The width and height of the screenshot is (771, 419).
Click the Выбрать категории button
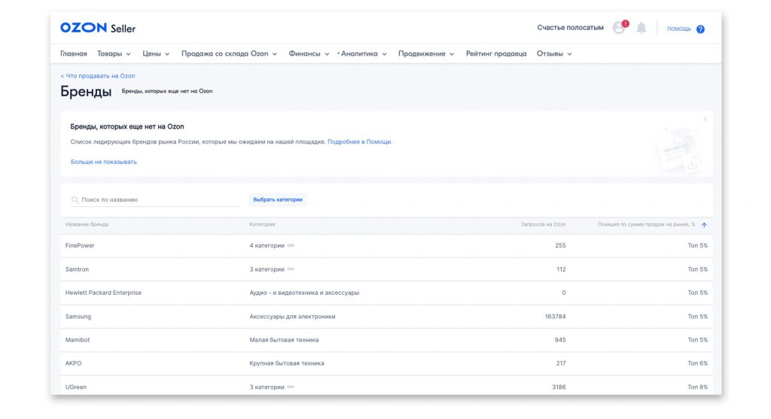(278, 200)
